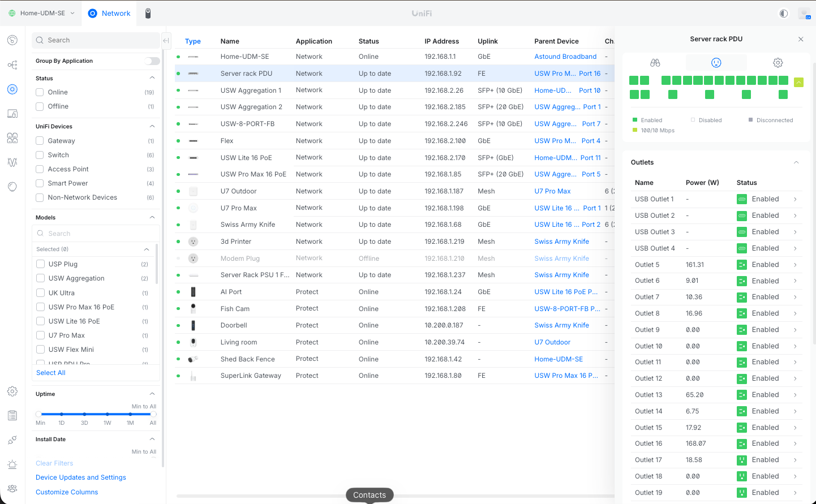Open the Alarm Manager siren icon
This screenshot has height=504, width=816.
[x=12, y=464]
